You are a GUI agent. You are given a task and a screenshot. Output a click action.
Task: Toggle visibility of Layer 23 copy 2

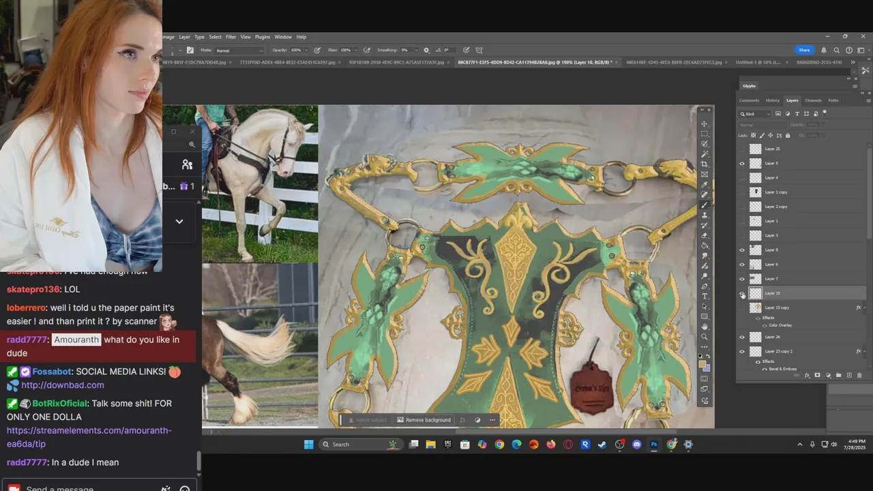tap(742, 351)
